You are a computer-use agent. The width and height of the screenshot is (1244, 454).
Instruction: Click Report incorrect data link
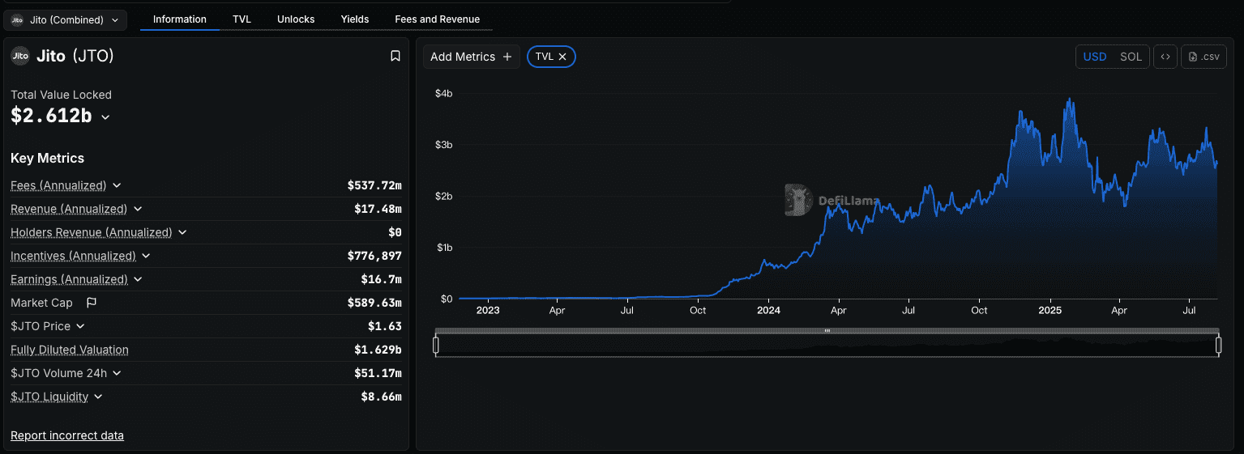67,435
